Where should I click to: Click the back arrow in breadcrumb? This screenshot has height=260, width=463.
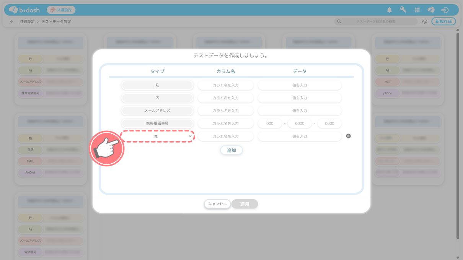click(11, 22)
